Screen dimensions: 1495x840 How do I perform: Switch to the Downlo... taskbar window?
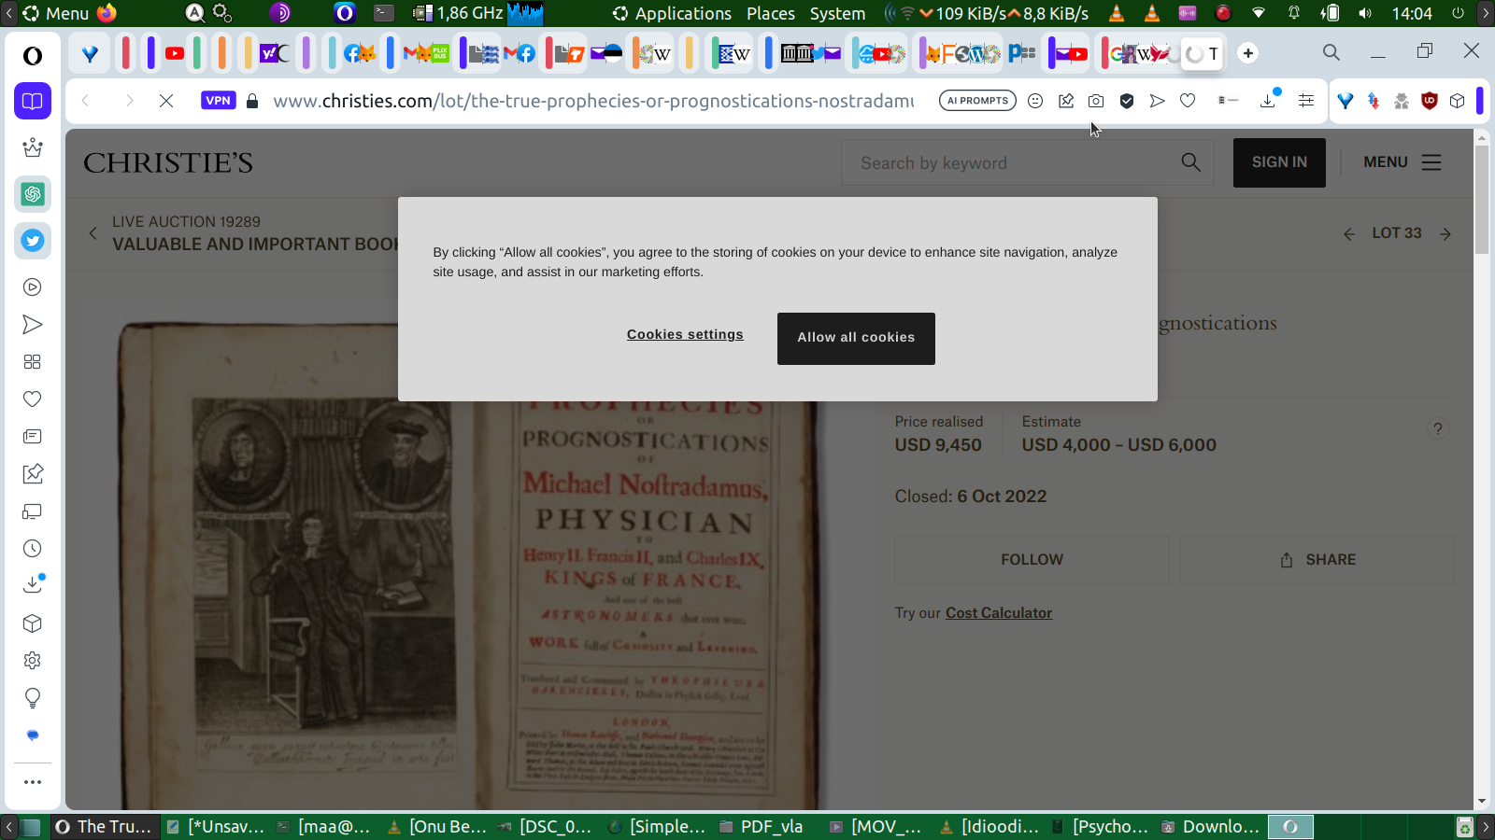1212,826
